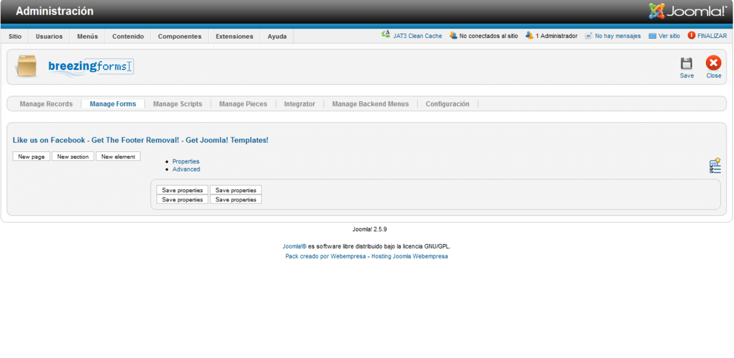Screen dimensions: 734x358
Task: Open the Sitio menu
Action: 15,37
